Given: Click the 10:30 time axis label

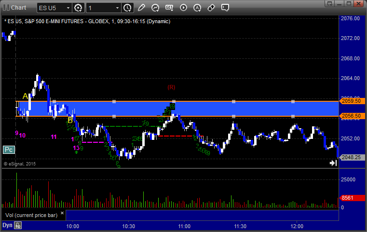Looking at the screenshot, I should 128,226.
